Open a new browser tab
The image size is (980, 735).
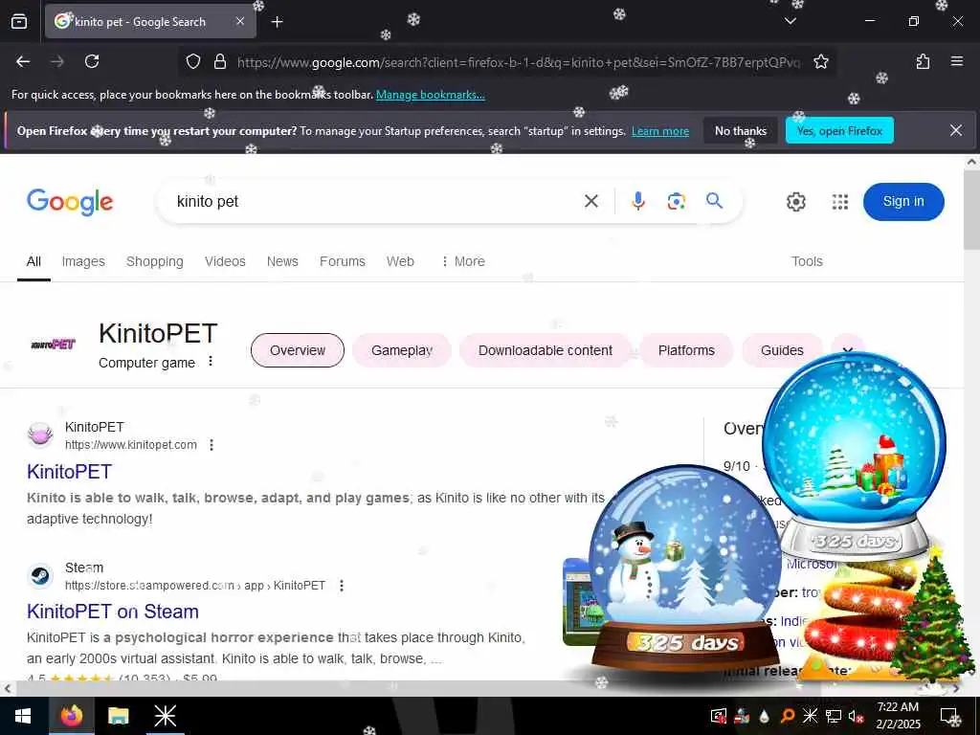pyautogui.click(x=277, y=22)
